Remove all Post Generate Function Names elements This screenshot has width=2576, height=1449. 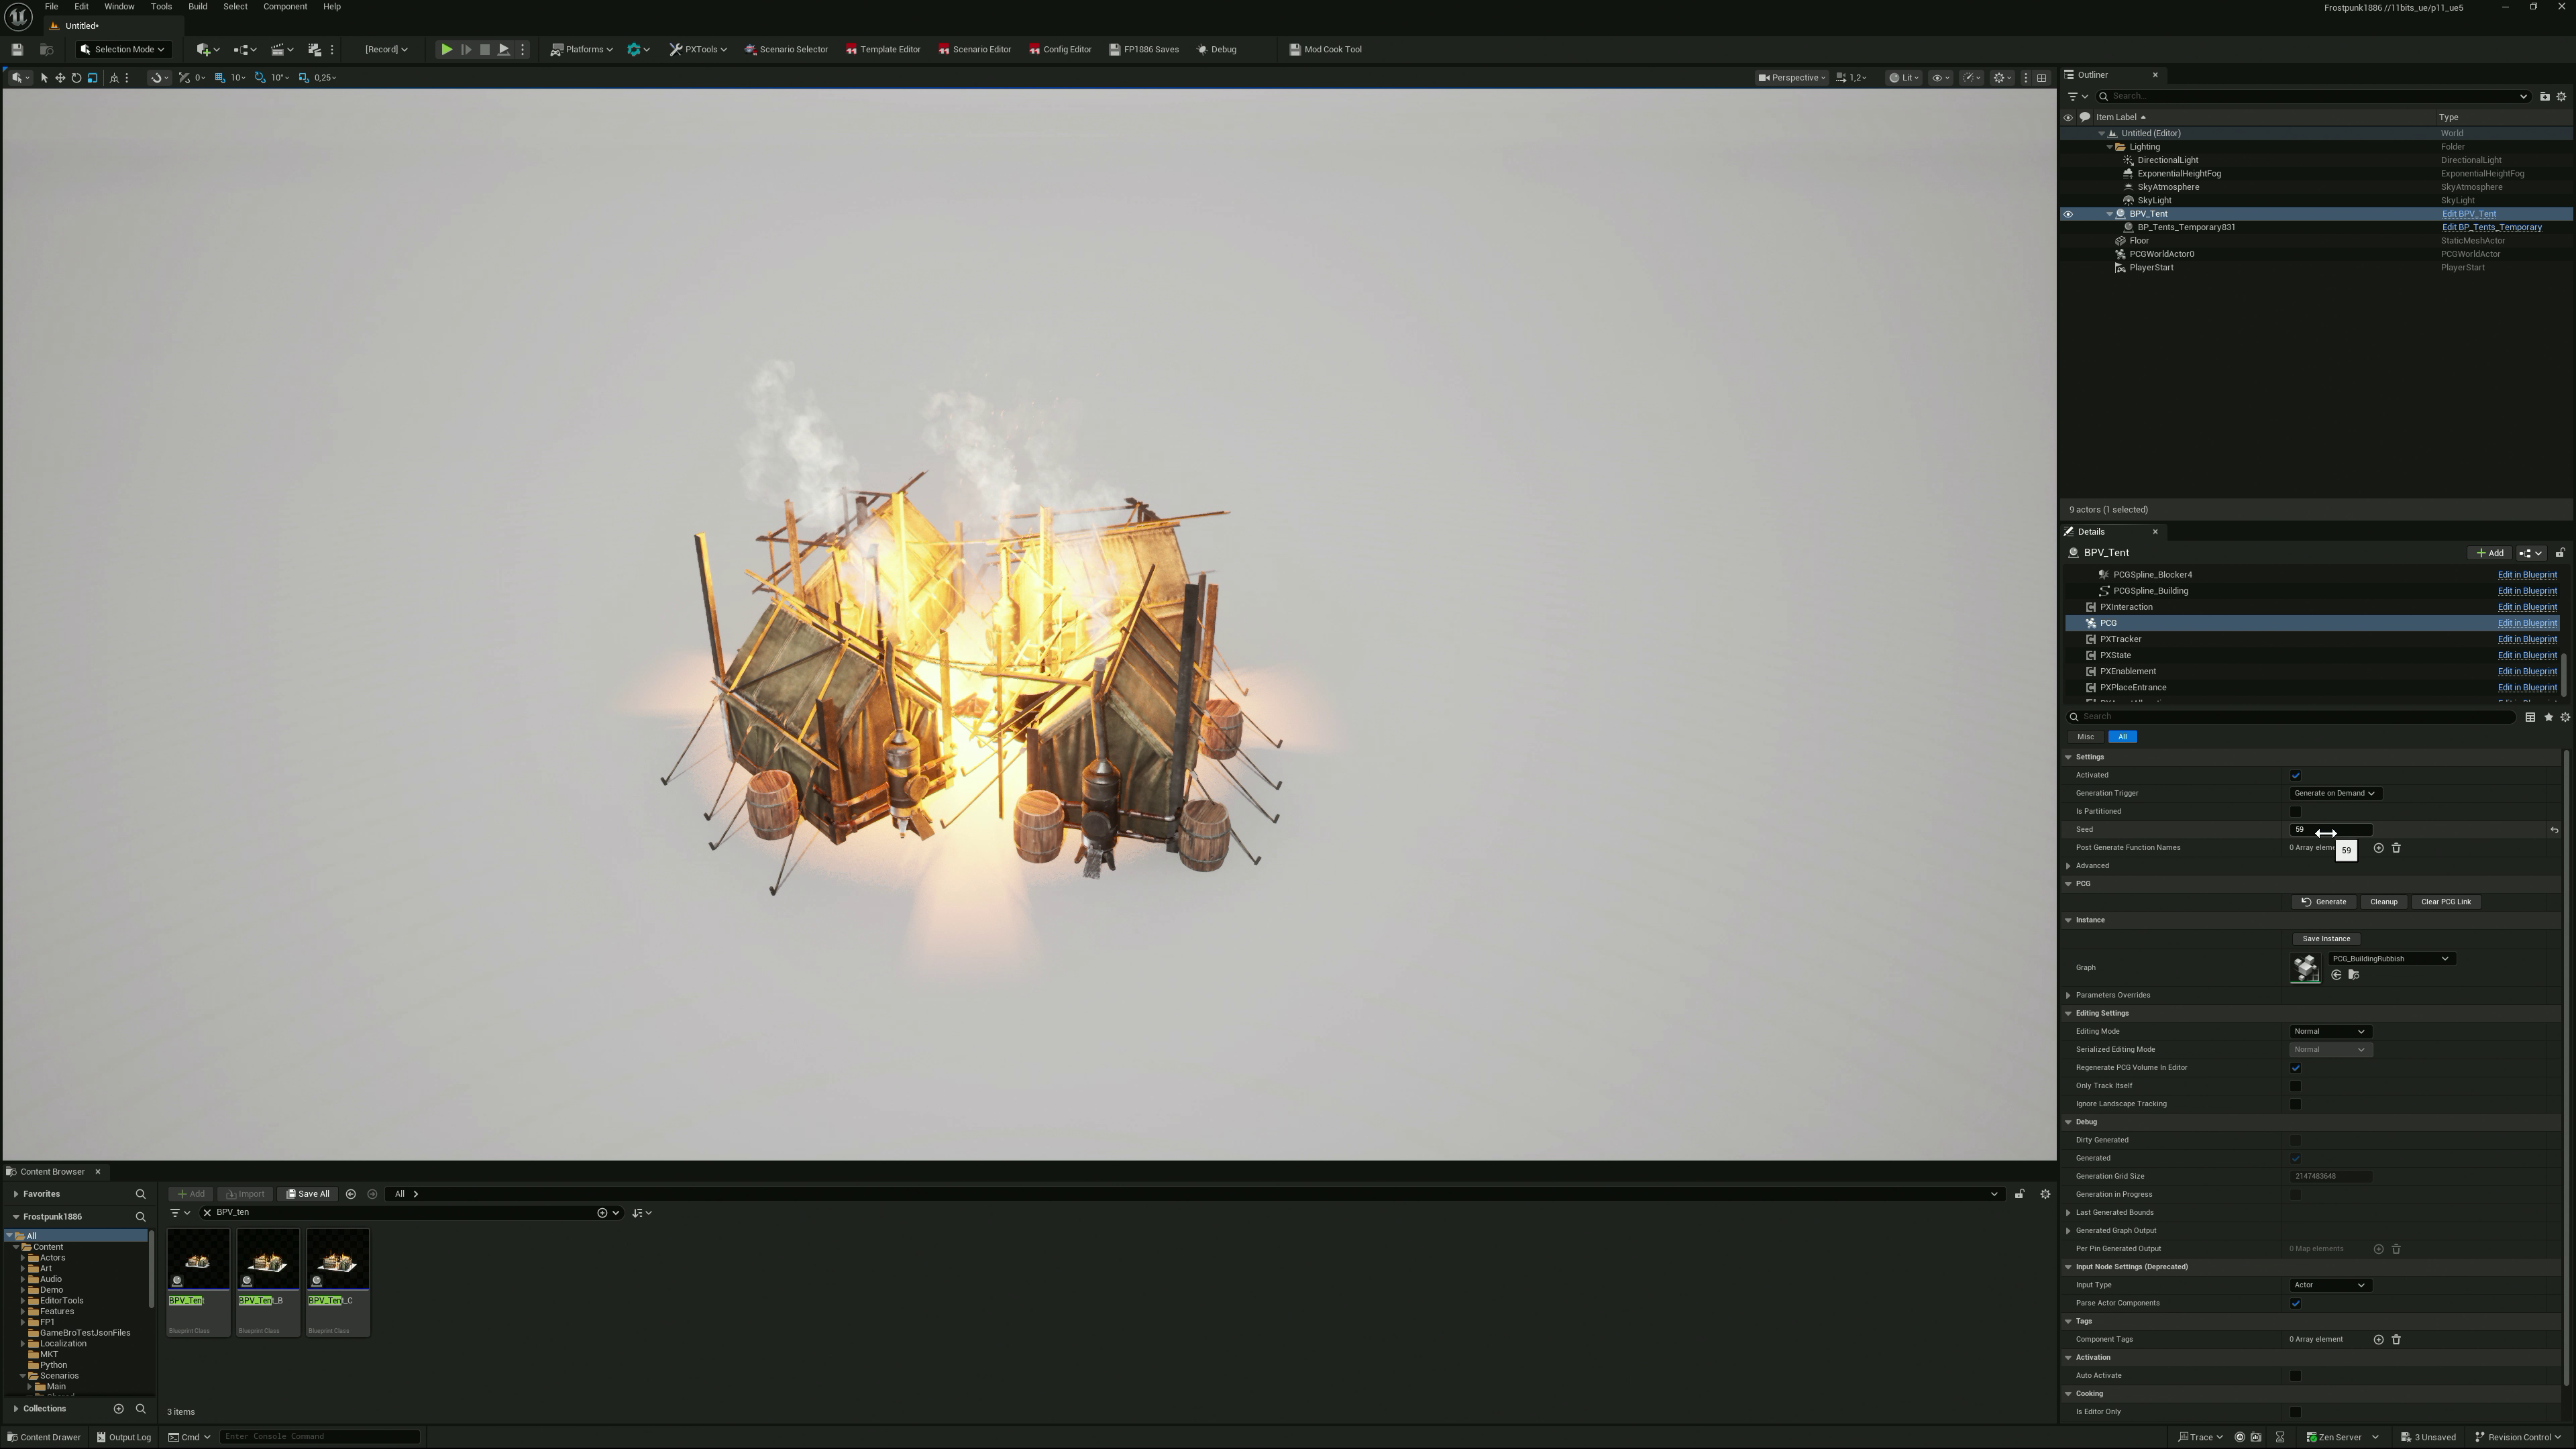(2396, 848)
